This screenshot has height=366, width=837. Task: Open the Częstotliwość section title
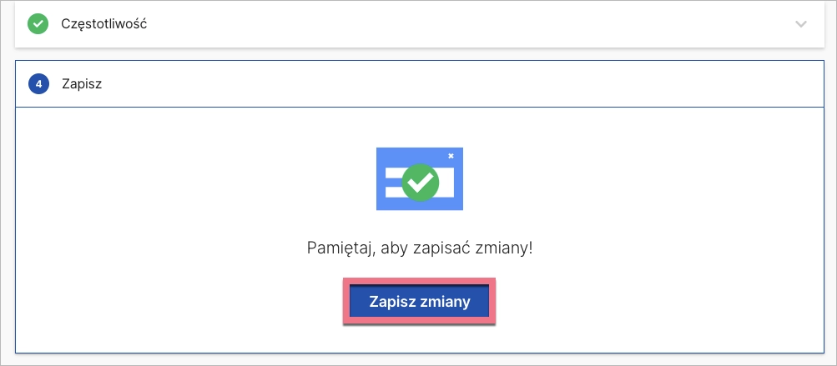coord(104,24)
